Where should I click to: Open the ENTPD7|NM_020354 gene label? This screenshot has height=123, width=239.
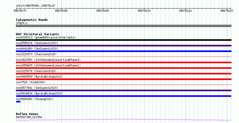click(x=29, y=117)
